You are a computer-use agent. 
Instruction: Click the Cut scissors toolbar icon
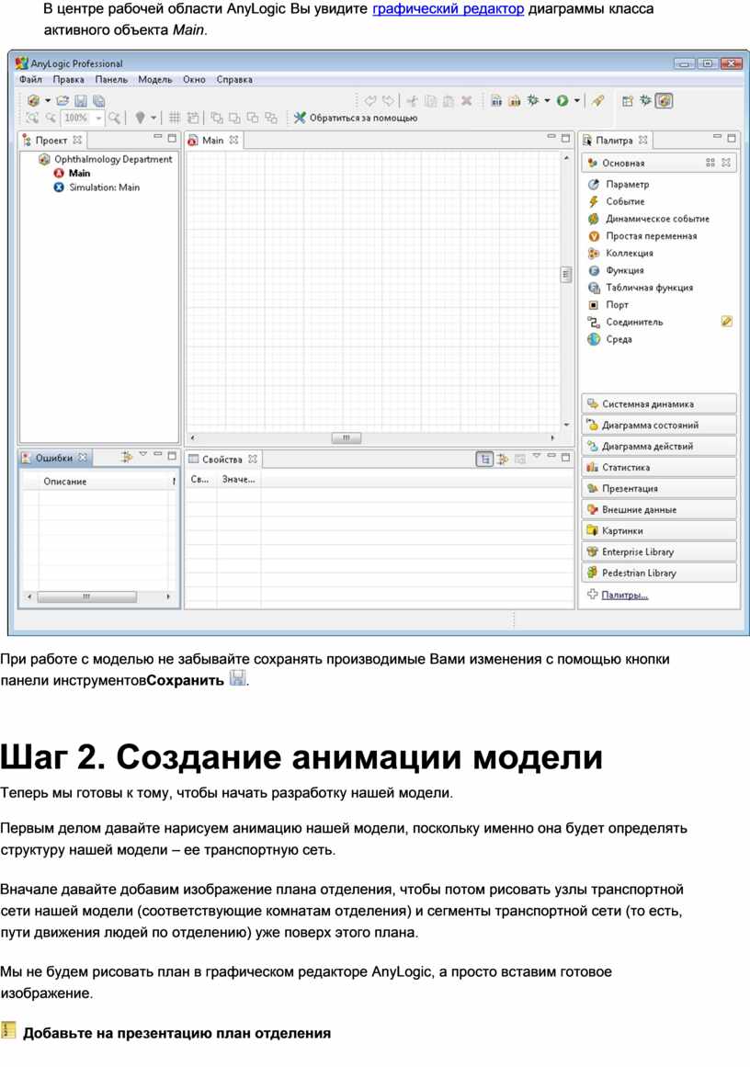click(412, 101)
